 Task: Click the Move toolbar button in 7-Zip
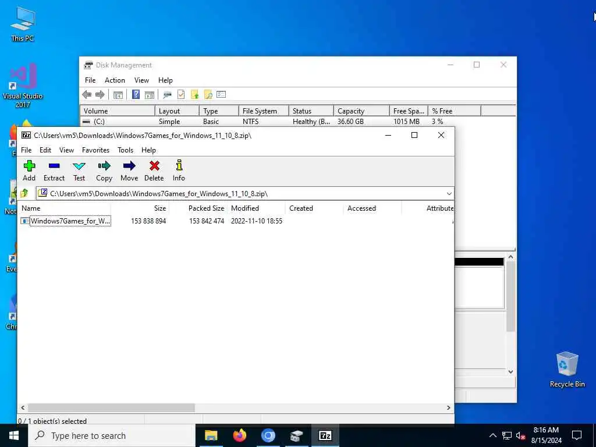[129, 171]
